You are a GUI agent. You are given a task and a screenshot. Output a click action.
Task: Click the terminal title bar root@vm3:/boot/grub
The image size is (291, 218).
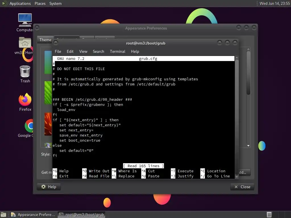click(145, 43)
